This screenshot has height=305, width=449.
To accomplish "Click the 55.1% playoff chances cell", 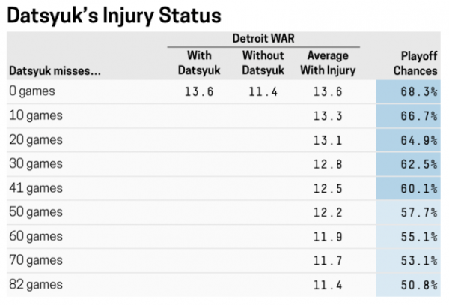I will point(419,237).
